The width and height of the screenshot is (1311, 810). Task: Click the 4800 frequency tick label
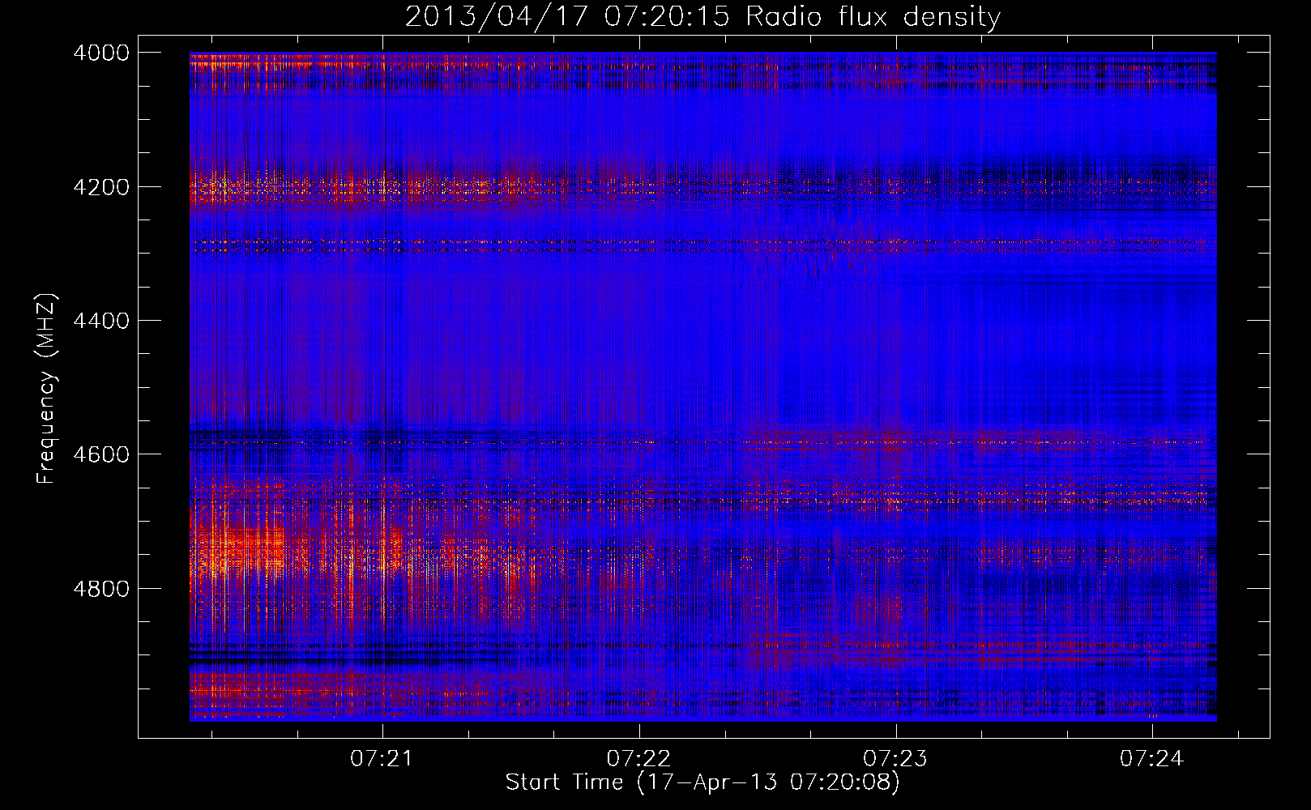tap(101, 589)
